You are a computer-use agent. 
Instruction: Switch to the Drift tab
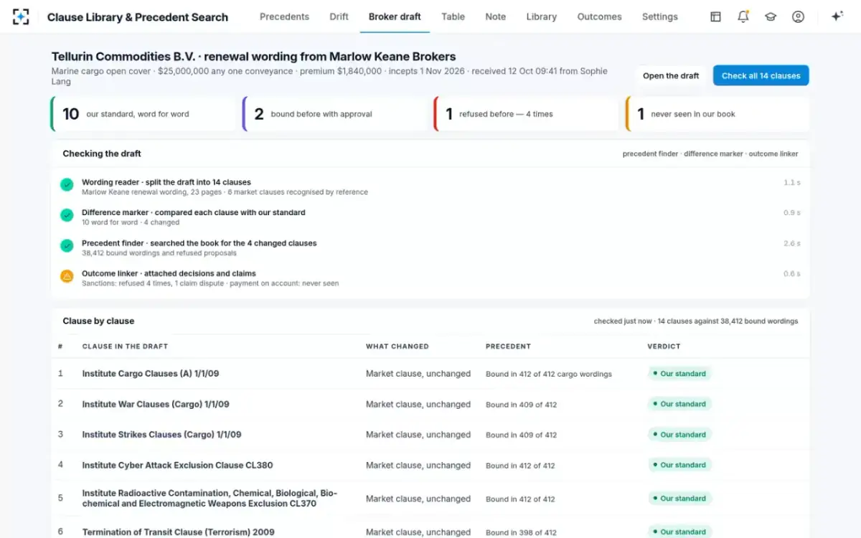tap(339, 16)
